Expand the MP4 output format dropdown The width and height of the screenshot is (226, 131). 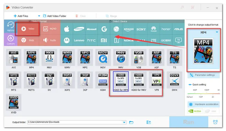coord(217,32)
